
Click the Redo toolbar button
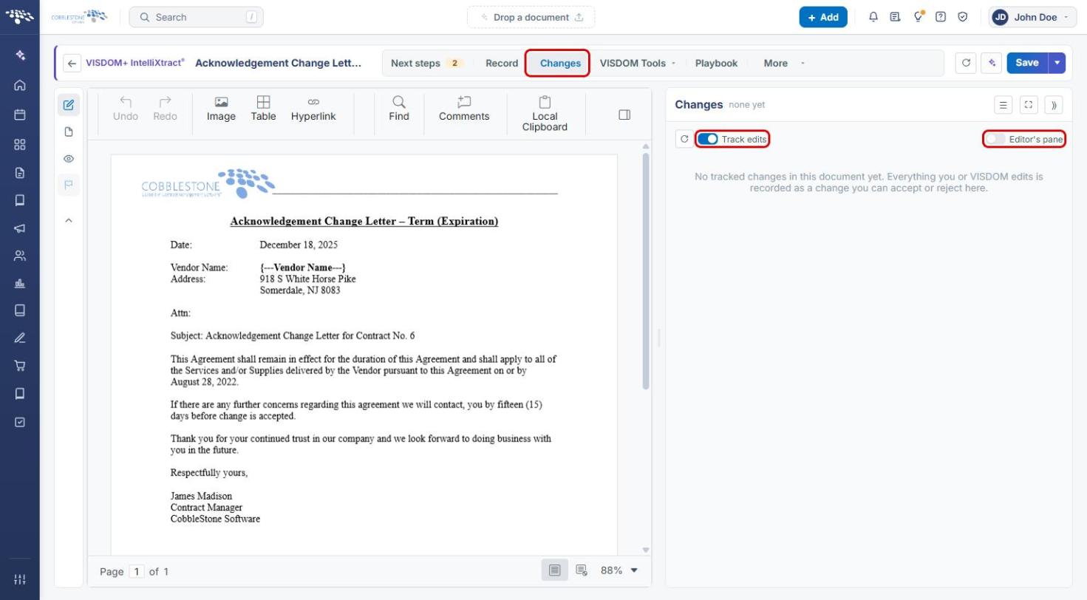tap(165, 109)
